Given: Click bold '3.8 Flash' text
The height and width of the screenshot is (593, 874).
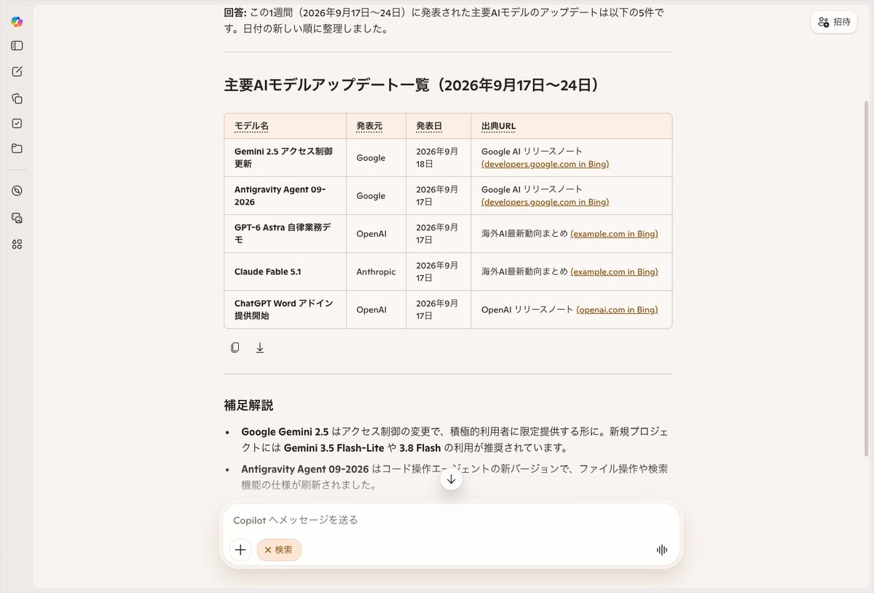Looking at the screenshot, I should (420, 448).
